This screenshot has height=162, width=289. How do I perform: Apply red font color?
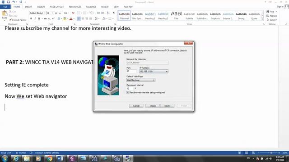click(x=71, y=18)
